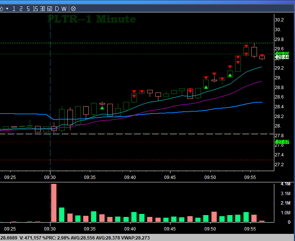Viewport: 295px width, 241px height.
Task: Click the circled X icon in toolbar
Action: 73,9
